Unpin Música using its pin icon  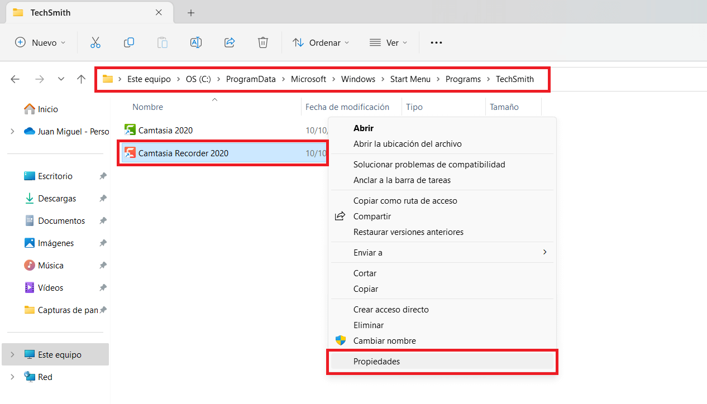[x=103, y=266]
